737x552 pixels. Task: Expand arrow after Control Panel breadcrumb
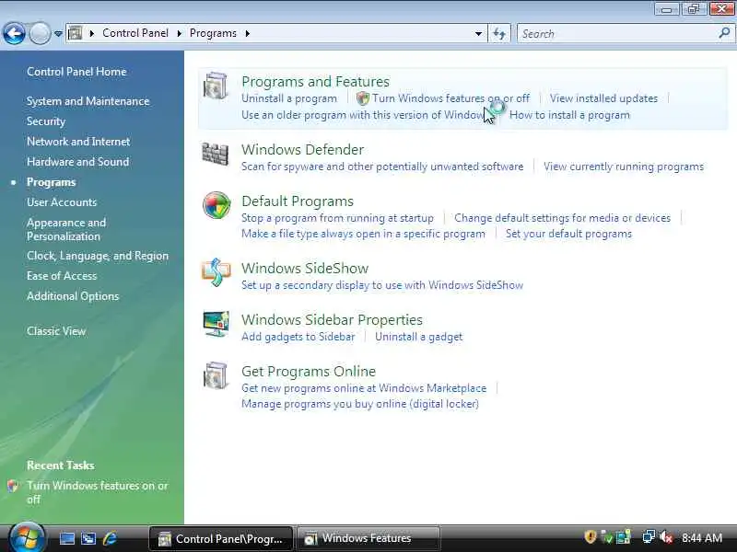(179, 33)
